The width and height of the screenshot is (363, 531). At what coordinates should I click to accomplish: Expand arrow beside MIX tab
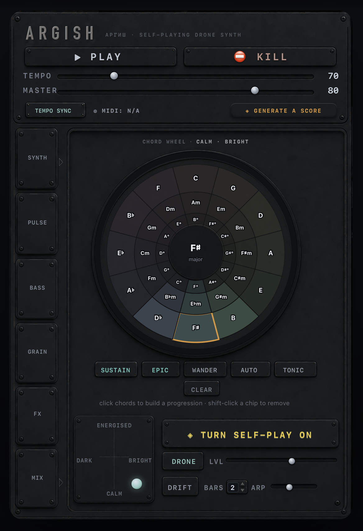[x=61, y=483]
